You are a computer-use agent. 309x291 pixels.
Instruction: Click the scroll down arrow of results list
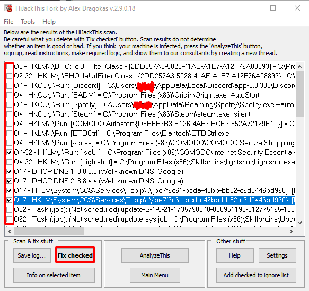(x=300, y=223)
